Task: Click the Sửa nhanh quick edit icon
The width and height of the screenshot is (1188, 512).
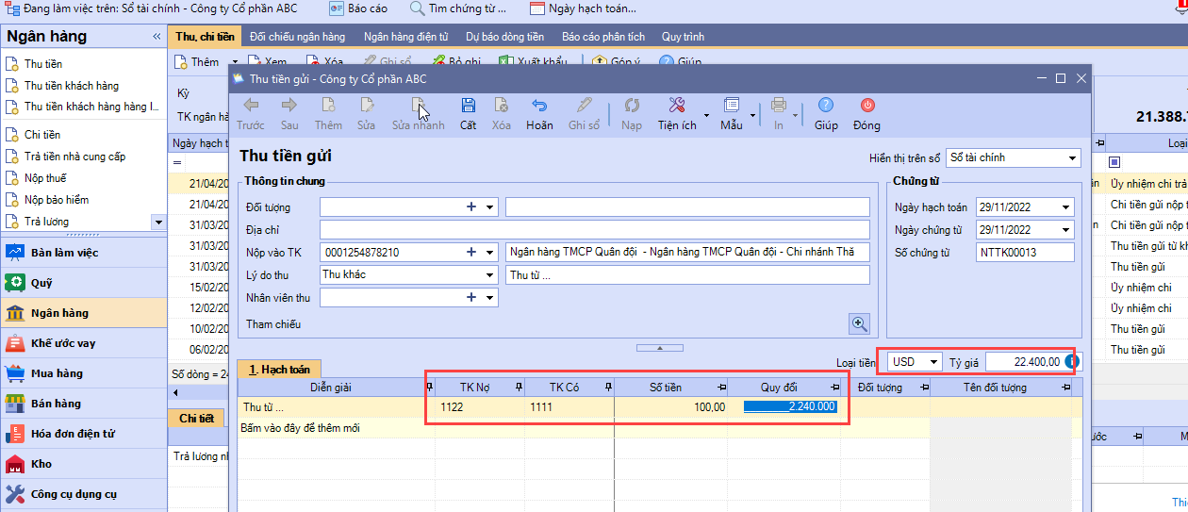Action: pos(419,106)
